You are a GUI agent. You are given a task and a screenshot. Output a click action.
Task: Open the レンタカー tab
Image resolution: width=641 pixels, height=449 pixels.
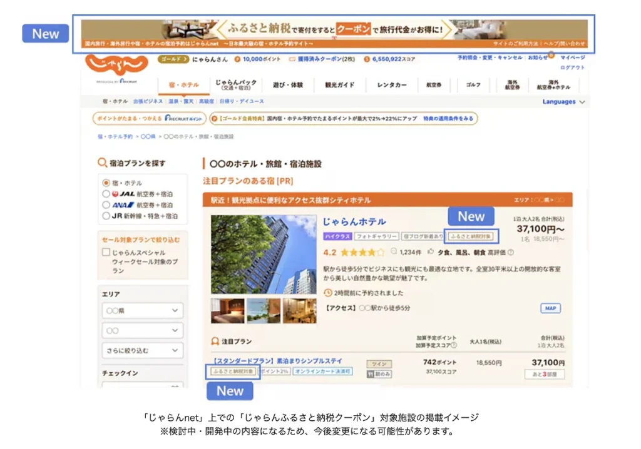392,85
